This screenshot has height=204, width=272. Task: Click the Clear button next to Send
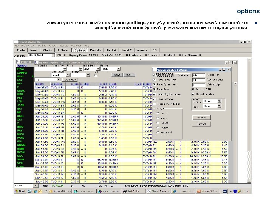tap(129, 75)
